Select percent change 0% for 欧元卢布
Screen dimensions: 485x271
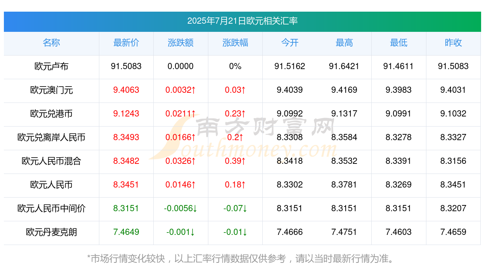click(235, 66)
